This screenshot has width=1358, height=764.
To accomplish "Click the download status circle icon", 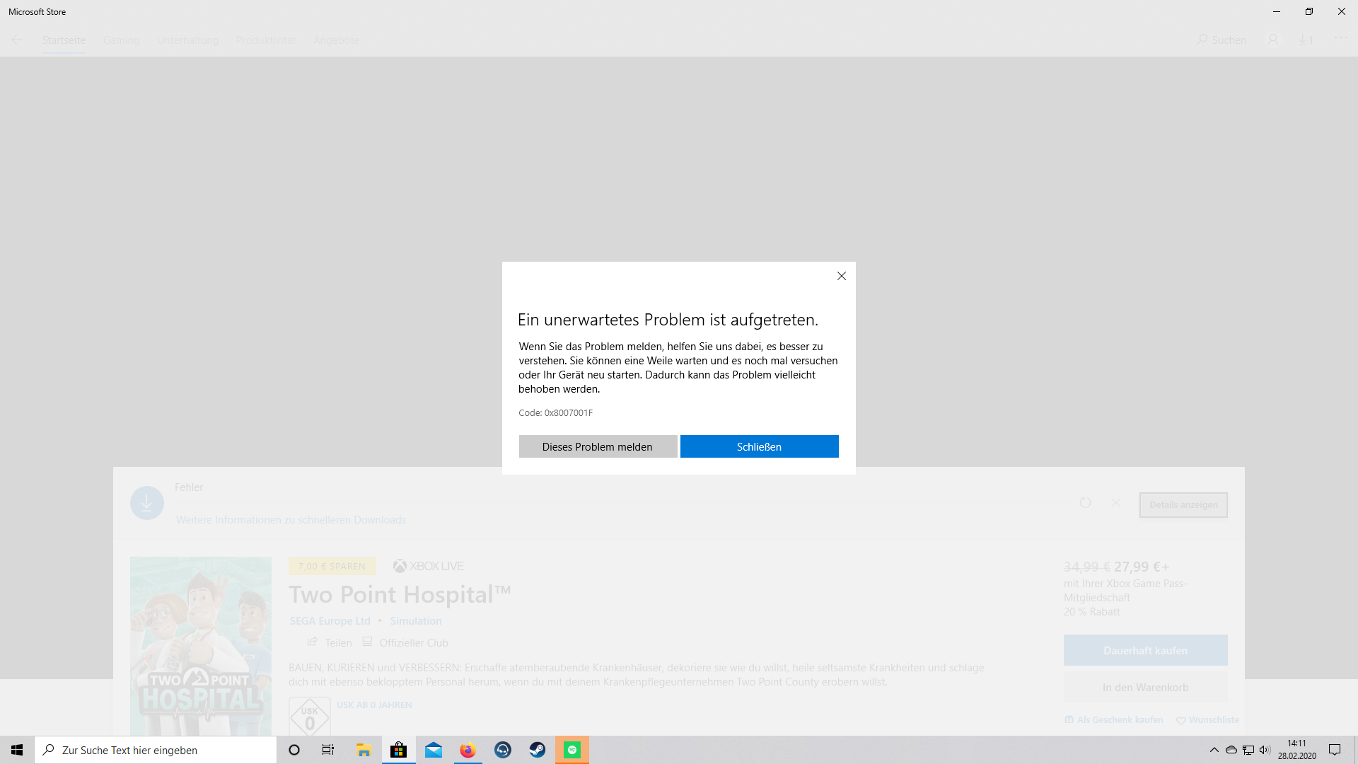I will (147, 503).
